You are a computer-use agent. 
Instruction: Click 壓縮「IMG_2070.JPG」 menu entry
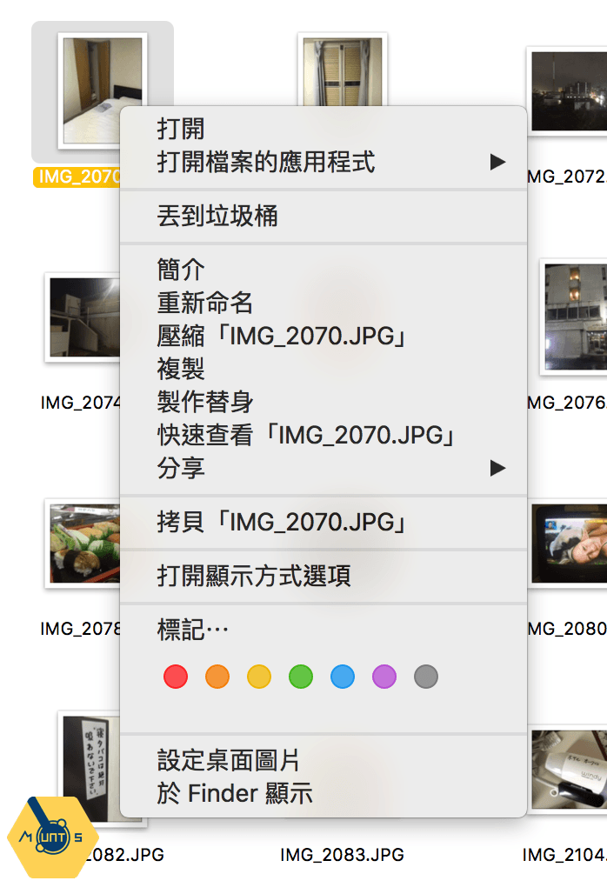click(x=324, y=336)
